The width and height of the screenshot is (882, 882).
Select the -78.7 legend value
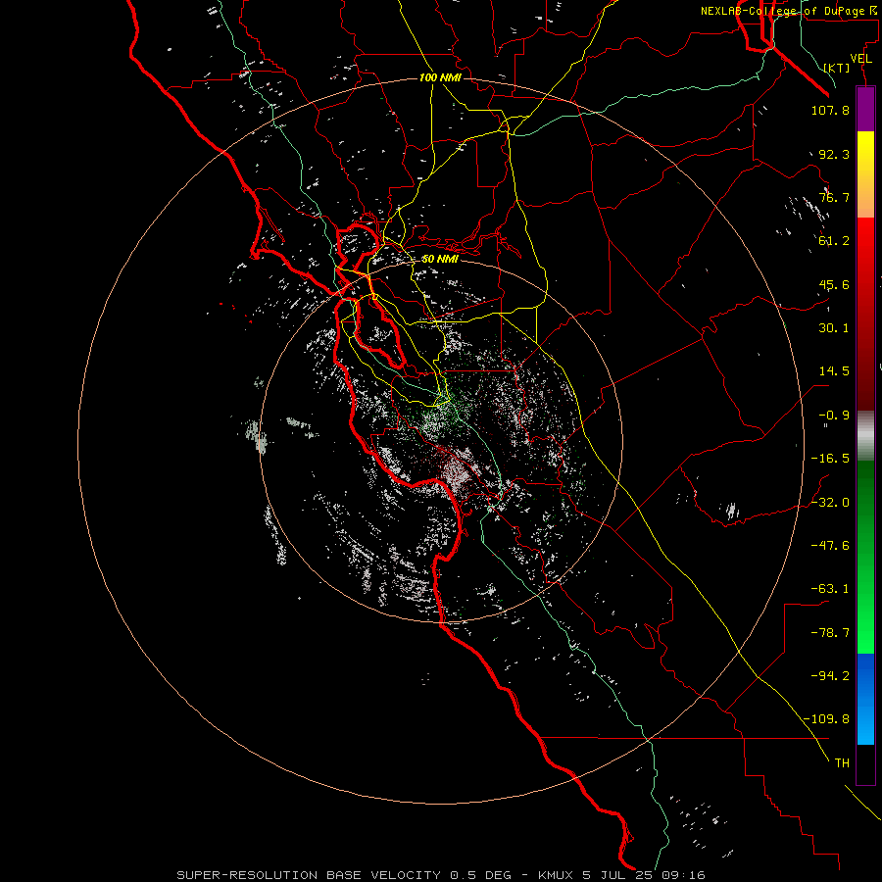coord(830,633)
